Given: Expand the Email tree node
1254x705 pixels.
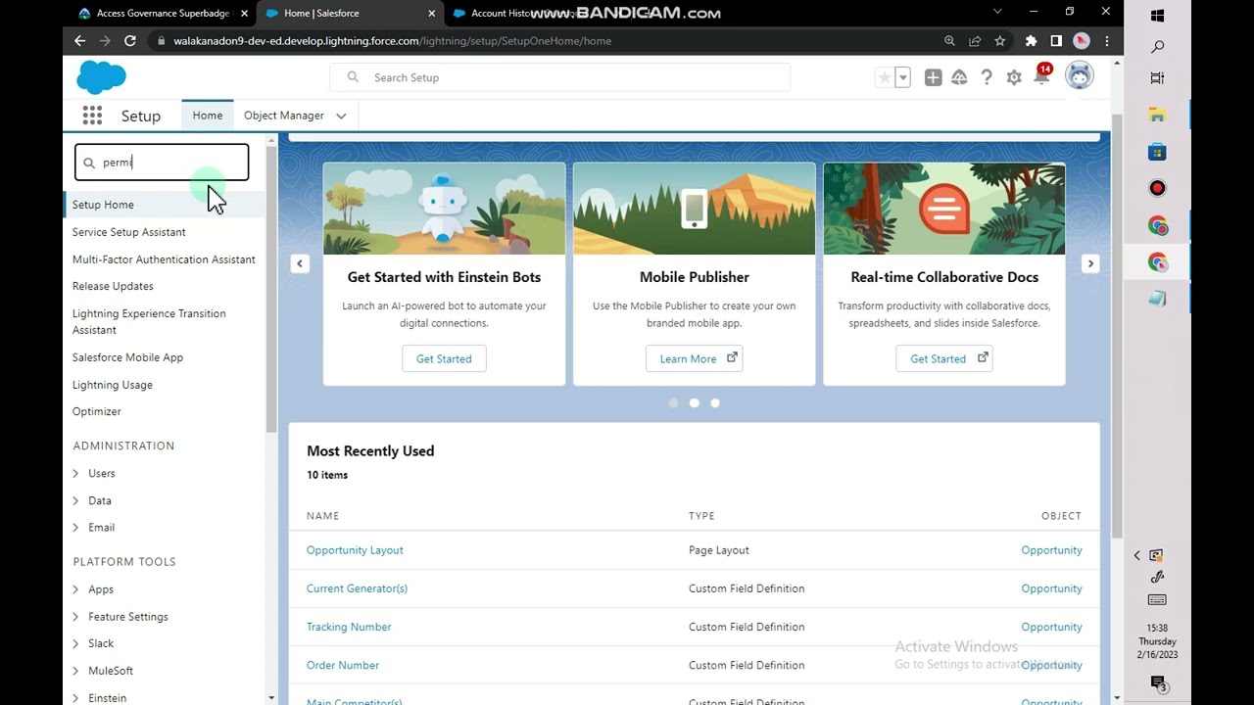Looking at the screenshot, I should coord(76,527).
